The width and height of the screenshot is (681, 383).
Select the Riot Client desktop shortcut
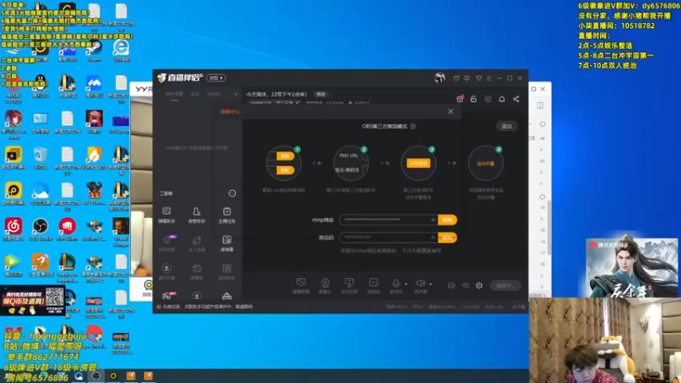tap(67, 230)
